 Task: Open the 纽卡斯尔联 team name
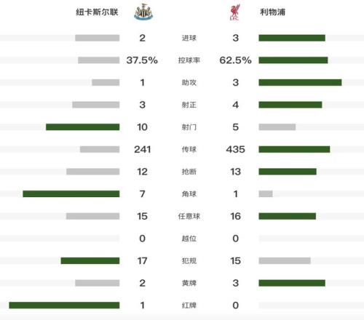pos(97,12)
